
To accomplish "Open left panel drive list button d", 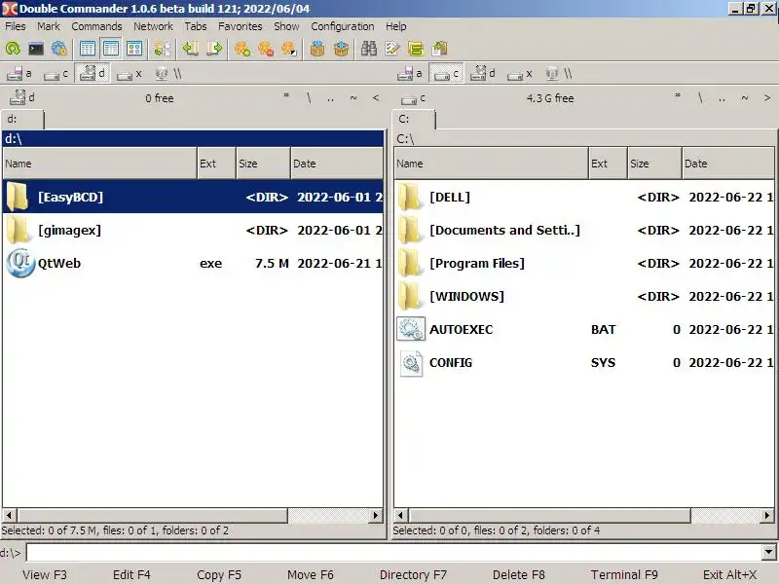I will point(21,97).
